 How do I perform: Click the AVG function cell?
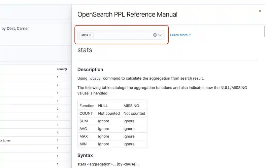pos(83,129)
